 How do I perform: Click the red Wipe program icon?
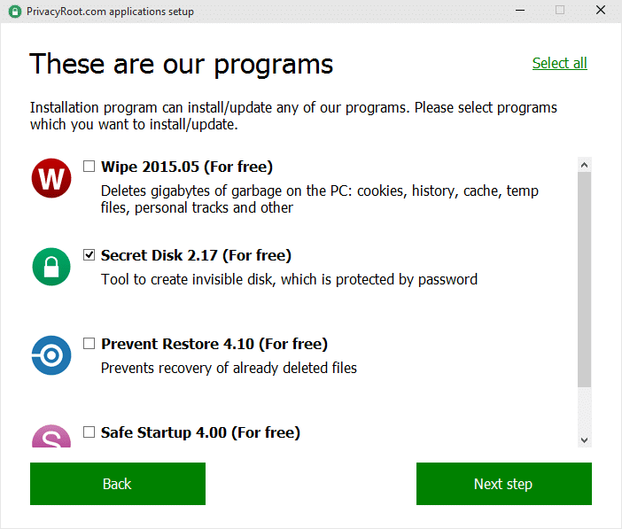click(x=51, y=178)
